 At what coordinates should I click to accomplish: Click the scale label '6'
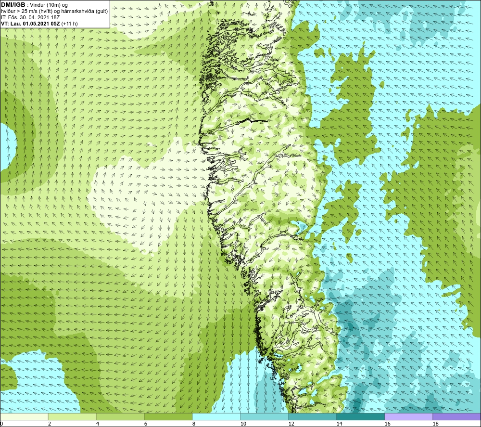146,424
